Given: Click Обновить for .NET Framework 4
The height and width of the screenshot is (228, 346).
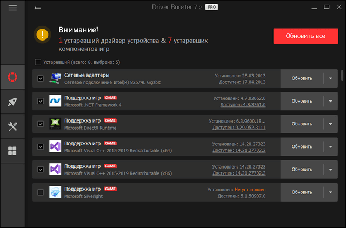Looking at the screenshot, I should point(302,101).
